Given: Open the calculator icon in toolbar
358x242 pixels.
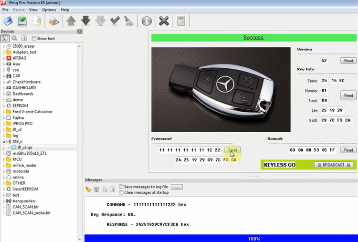Looking at the screenshot, I should click(181, 21).
